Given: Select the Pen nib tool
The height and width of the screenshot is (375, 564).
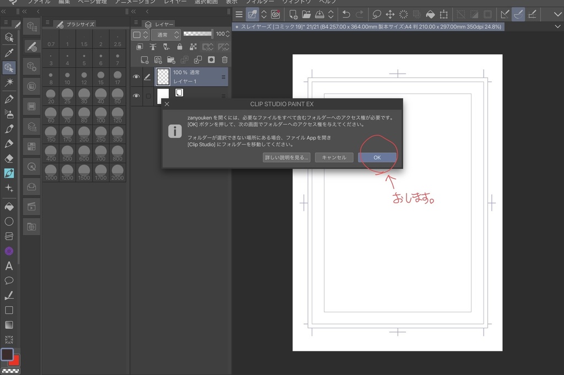Looking at the screenshot, I should point(9,99).
